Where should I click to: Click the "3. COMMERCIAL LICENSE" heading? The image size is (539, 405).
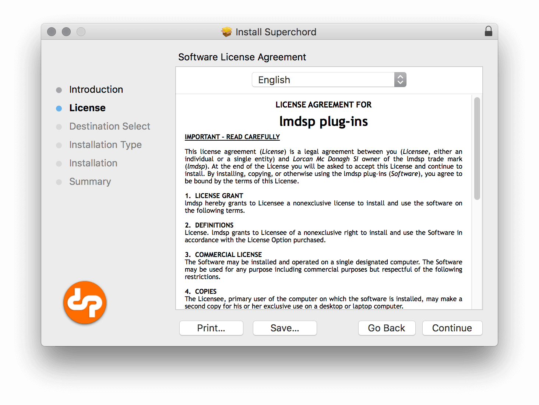click(223, 254)
